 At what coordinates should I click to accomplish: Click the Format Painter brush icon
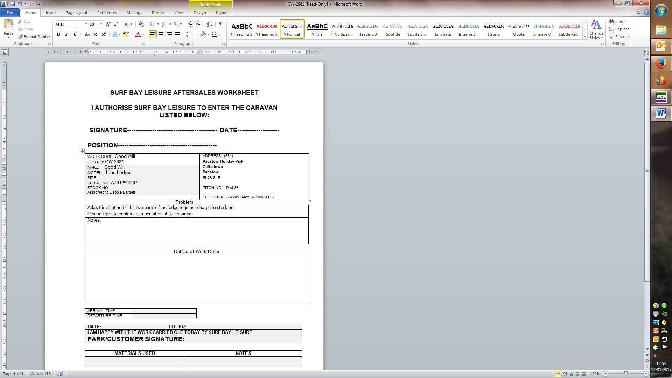[x=20, y=37]
